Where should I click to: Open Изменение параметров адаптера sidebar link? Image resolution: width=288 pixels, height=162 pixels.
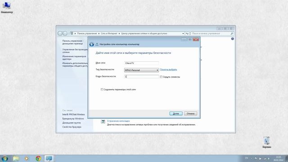[x=74, y=58]
